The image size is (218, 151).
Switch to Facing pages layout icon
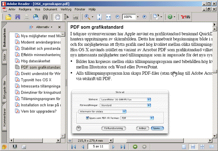click(211, 147)
